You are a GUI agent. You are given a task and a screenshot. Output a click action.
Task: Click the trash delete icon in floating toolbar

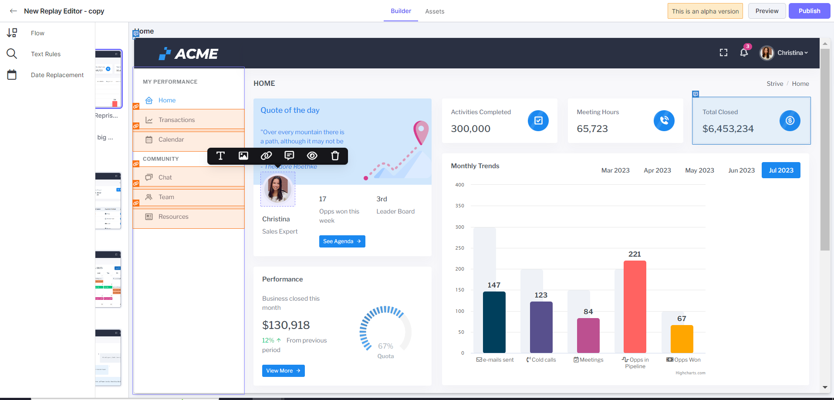coord(335,156)
